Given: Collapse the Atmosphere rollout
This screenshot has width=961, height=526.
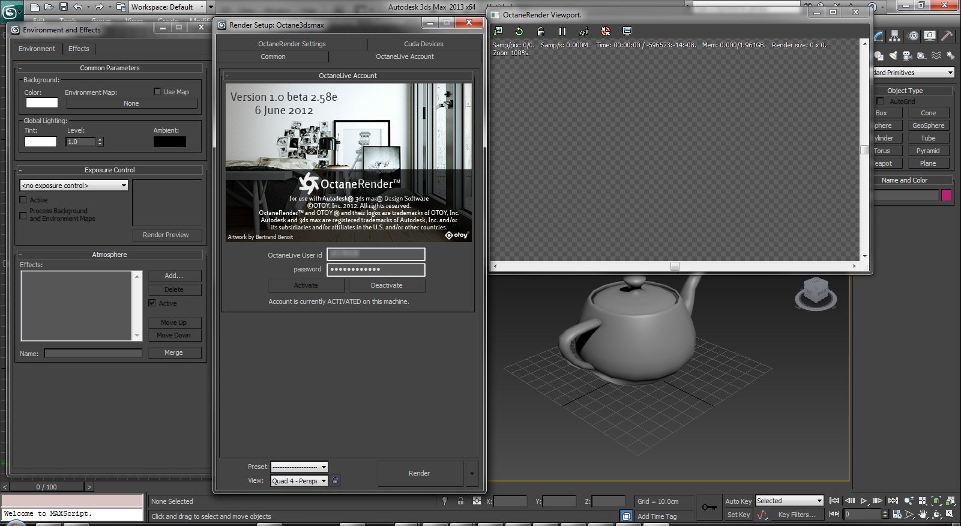Looking at the screenshot, I should coord(110,255).
